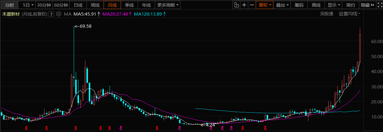Screen dimensions: 383x132
Task: Click the 20.00 price axis label
Action: point(377,102)
